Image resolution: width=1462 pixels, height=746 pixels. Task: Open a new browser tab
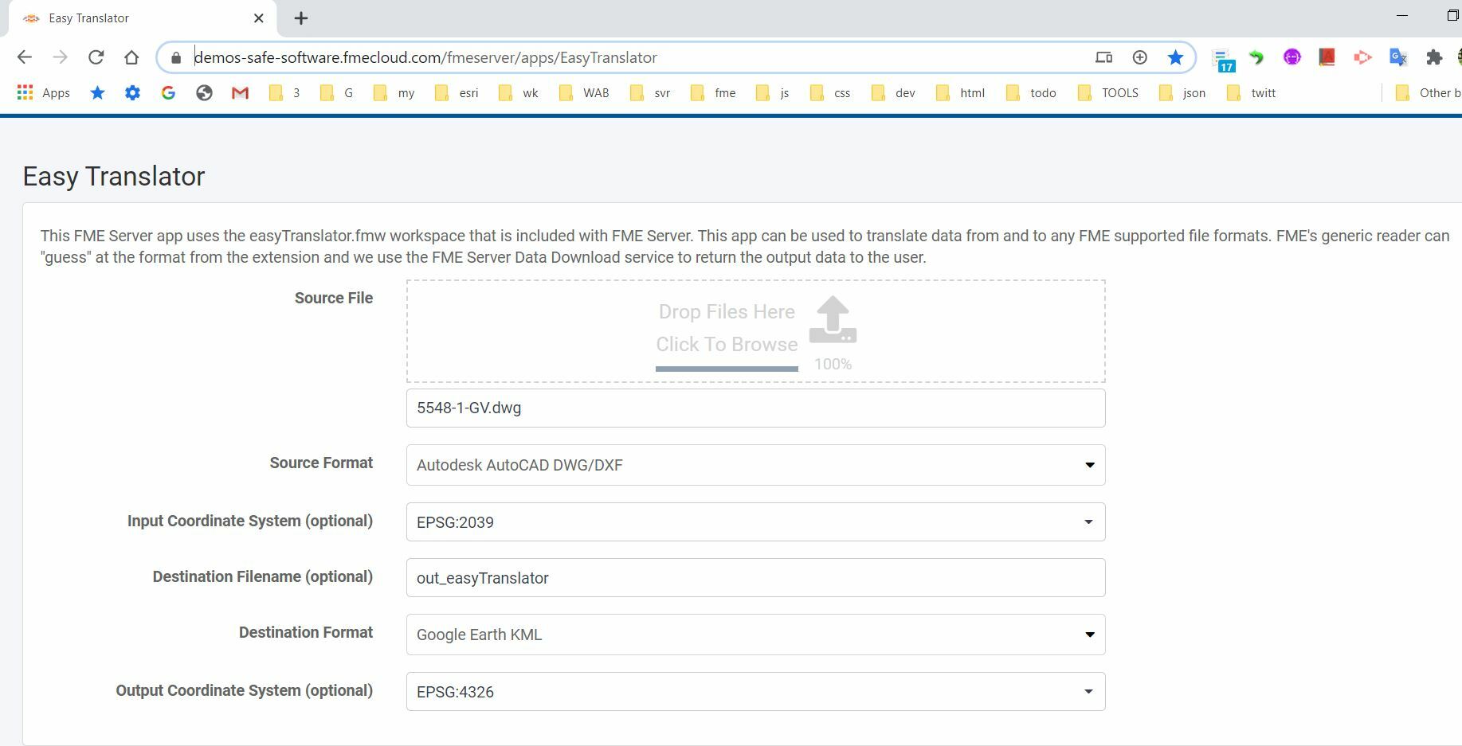pyautogui.click(x=300, y=18)
